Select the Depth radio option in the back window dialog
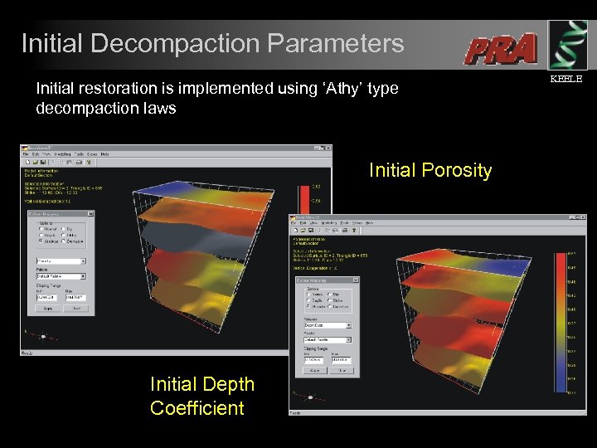Image resolution: width=597 pixels, height=448 pixels. click(x=41, y=235)
